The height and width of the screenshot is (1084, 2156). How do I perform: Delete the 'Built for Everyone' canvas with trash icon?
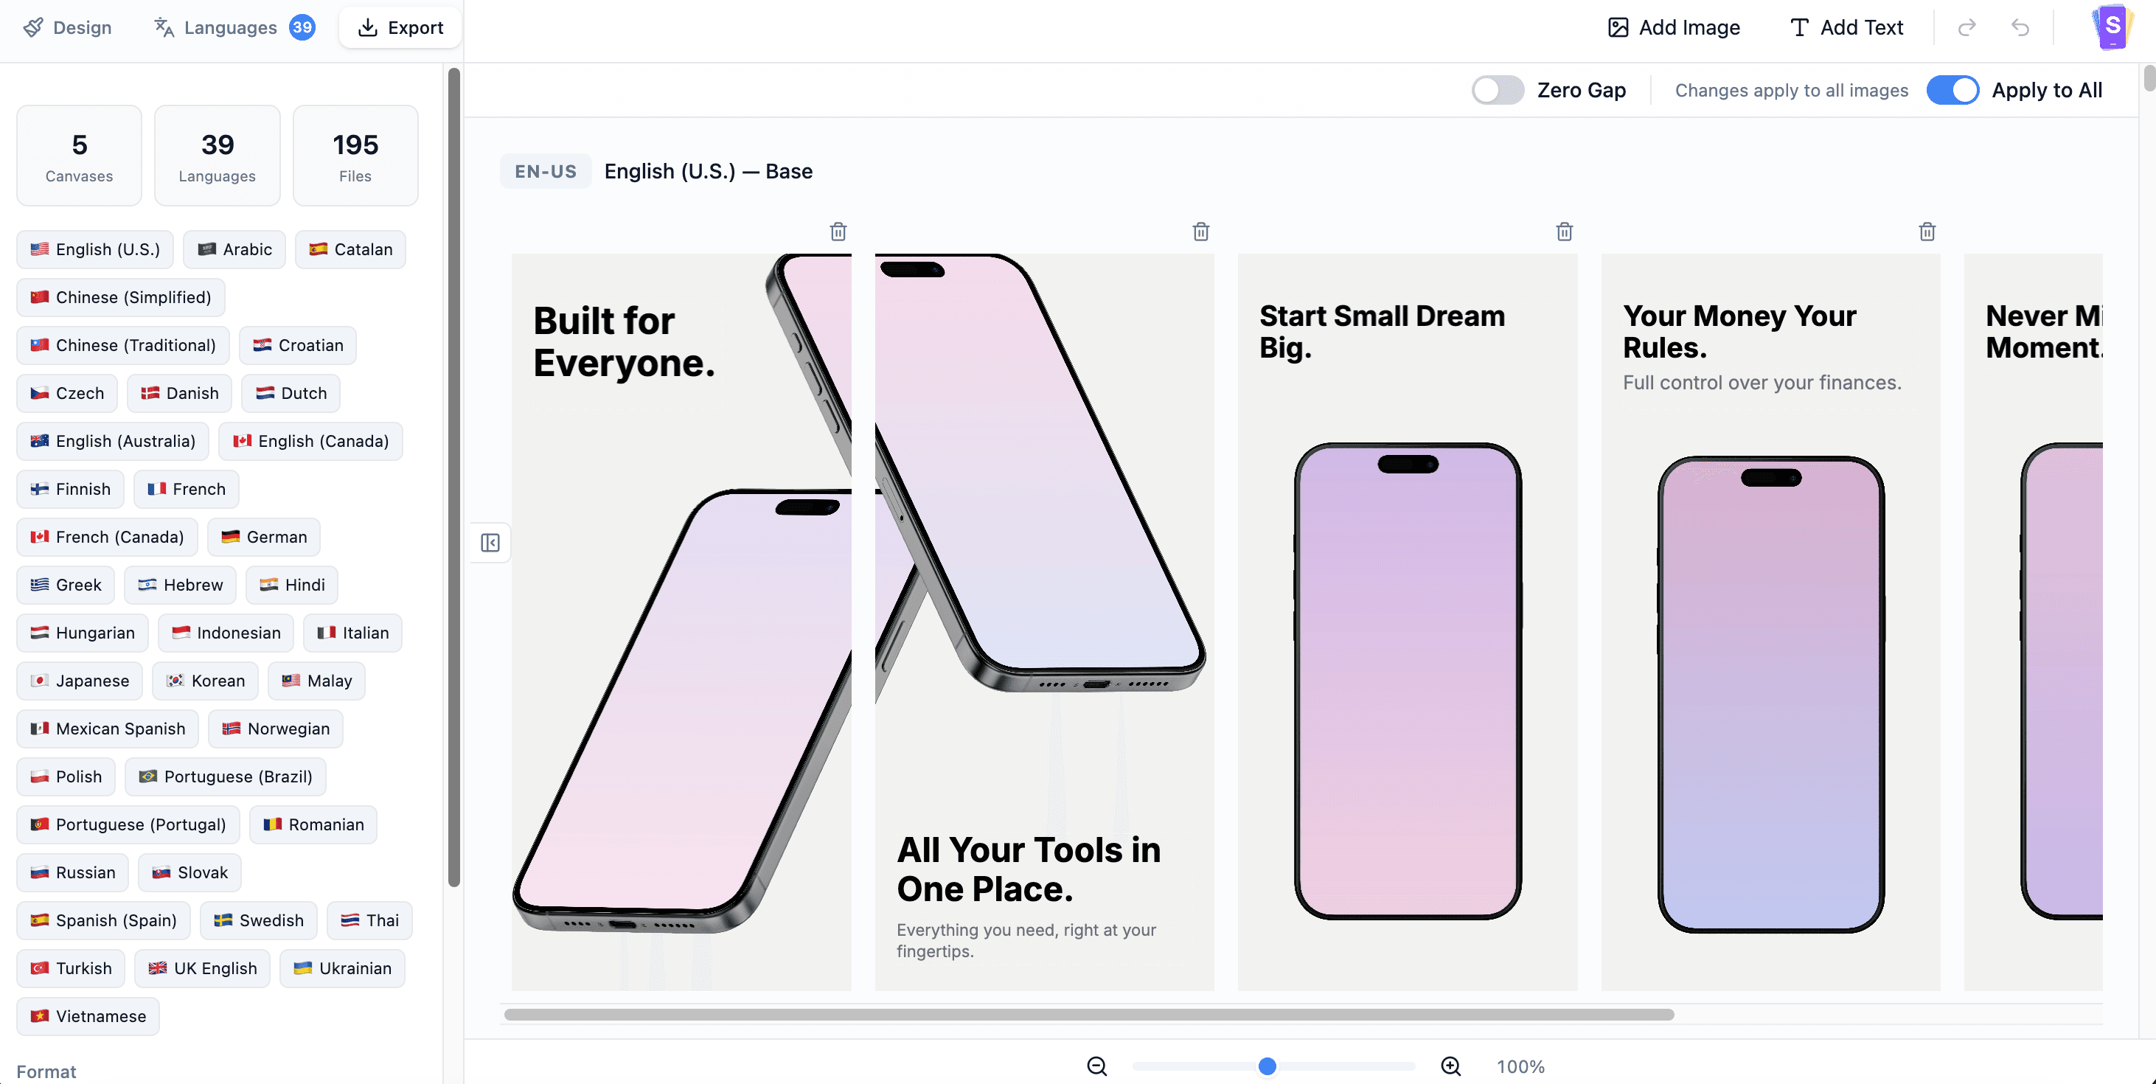(x=838, y=231)
